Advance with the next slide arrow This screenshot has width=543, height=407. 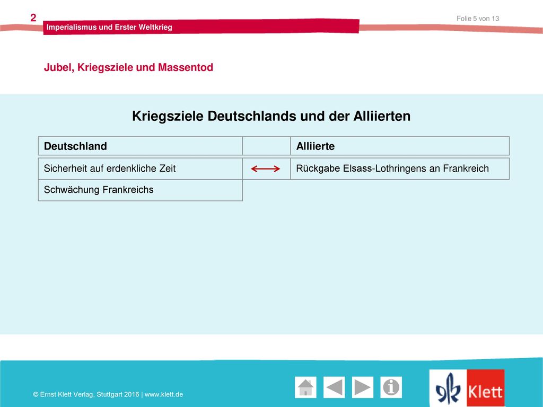point(363,387)
